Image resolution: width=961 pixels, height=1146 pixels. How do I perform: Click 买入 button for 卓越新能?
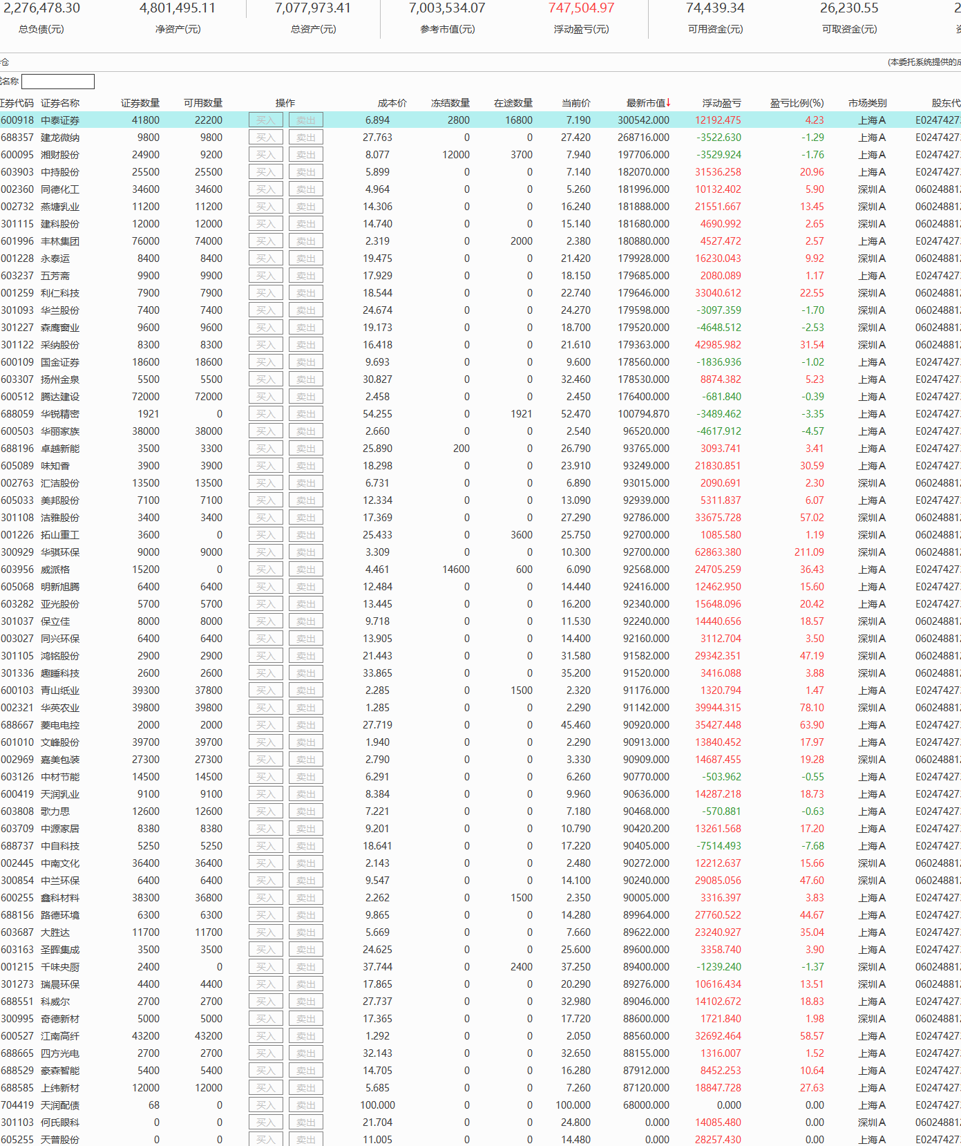click(266, 449)
